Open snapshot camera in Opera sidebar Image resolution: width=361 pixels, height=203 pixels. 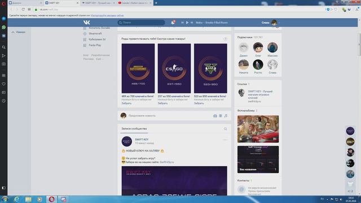coord(4,64)
